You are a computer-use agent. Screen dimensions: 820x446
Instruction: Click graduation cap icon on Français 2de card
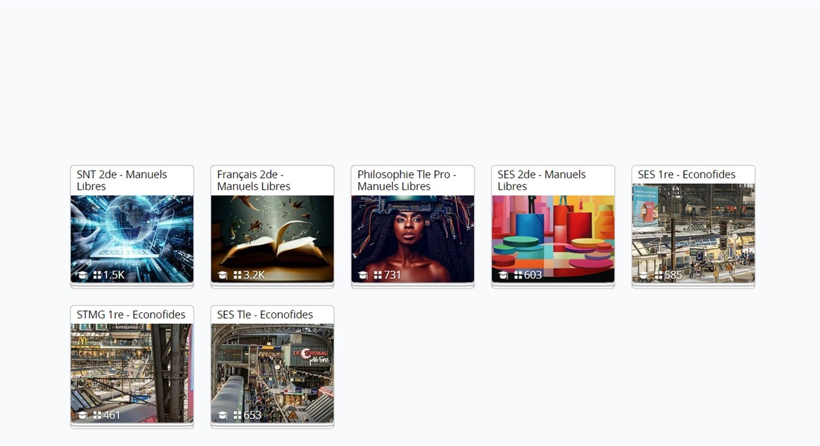[x=222, y=276]
